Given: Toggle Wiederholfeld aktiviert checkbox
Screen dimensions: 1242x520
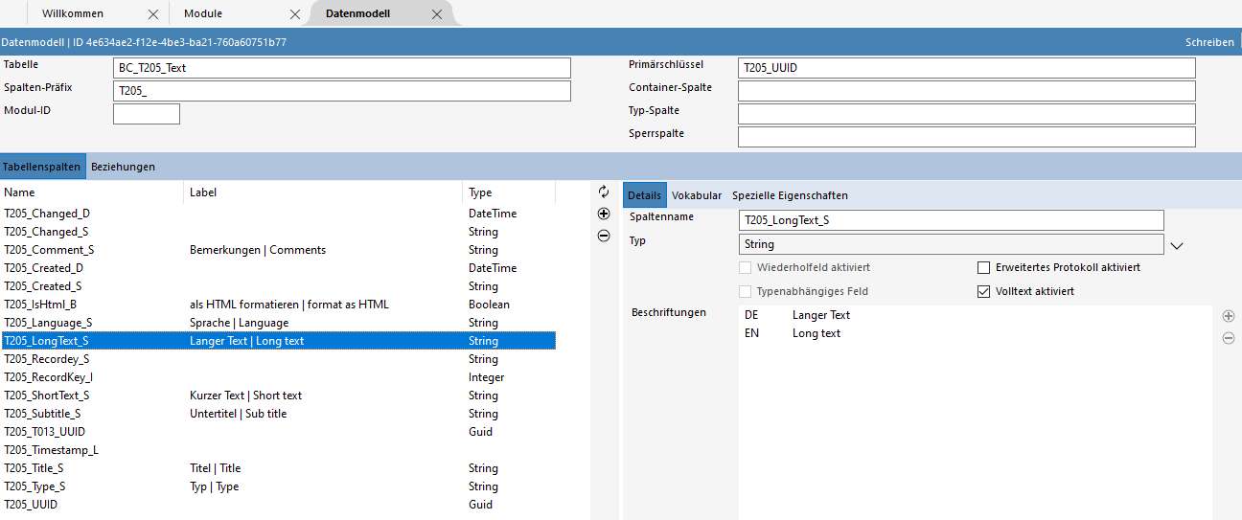Looking at the screenshot, I should point(746,268).
